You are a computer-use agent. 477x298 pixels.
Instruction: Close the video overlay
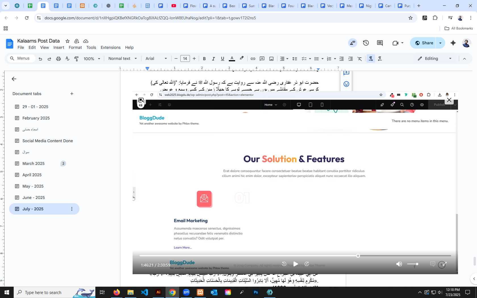point(449,100)
